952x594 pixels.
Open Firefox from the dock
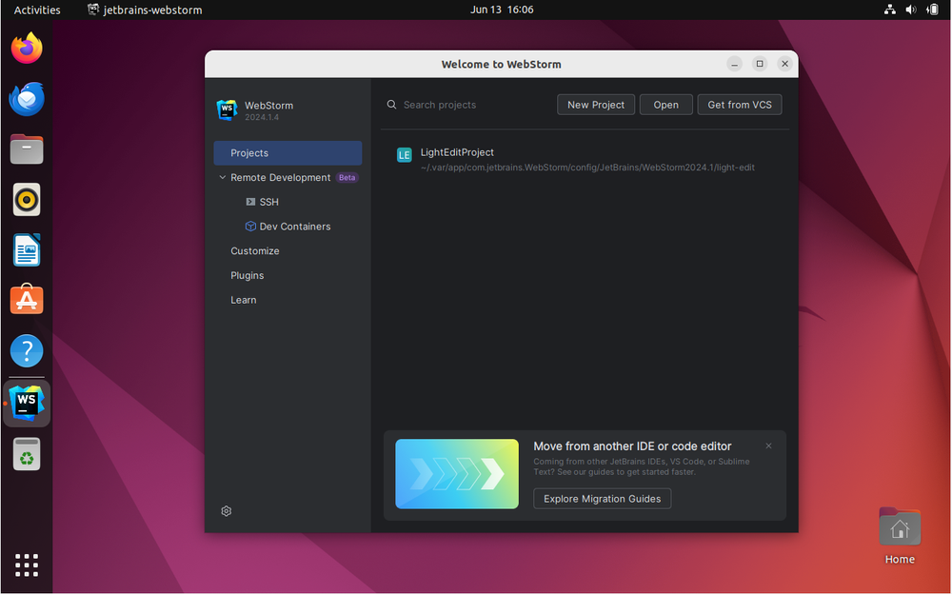pos(27,49)
